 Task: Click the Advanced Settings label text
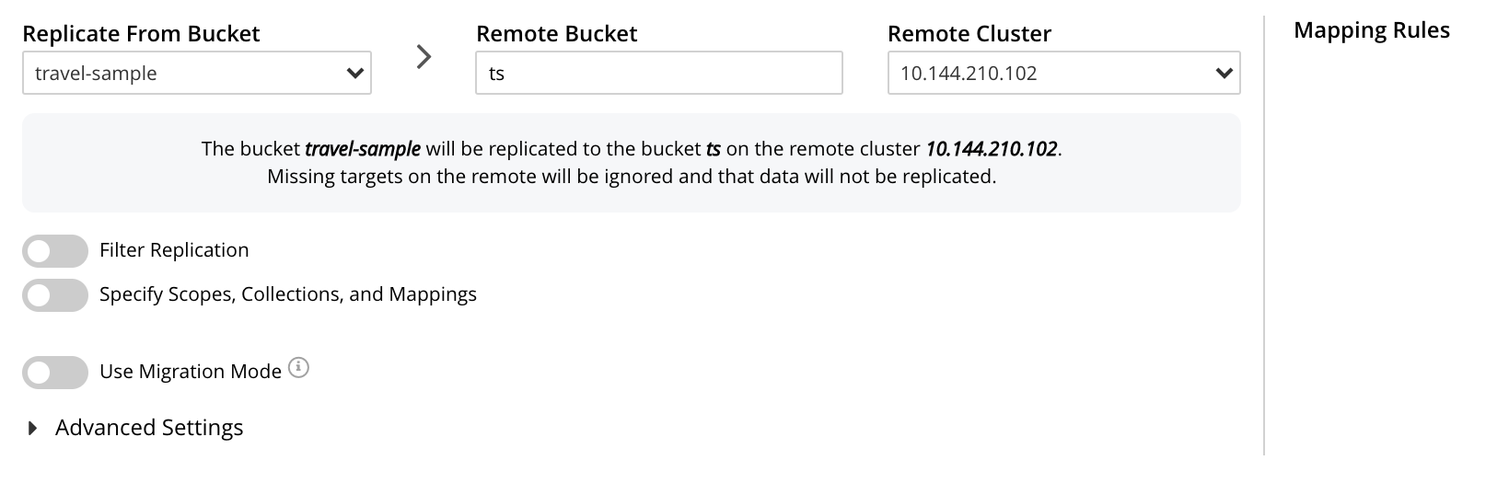[149, 428]
